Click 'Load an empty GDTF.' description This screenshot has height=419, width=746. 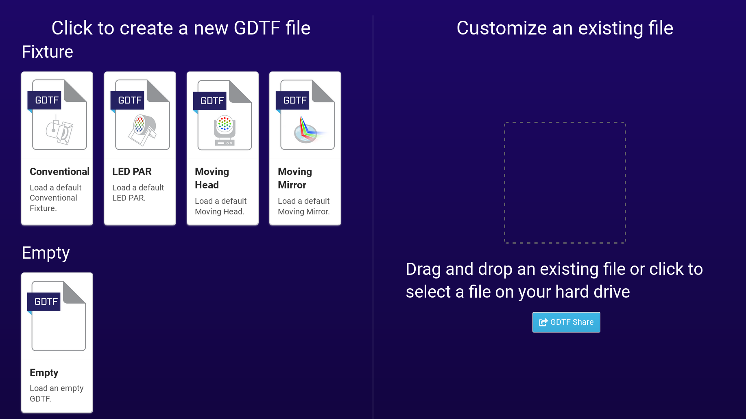57,393
